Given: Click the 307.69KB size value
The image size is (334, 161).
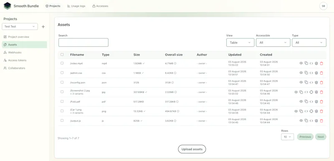Looking at the screenshot, I should tap(139, 92).
